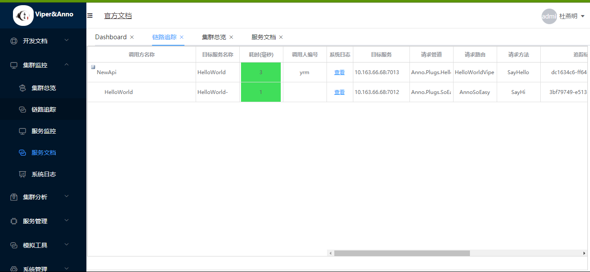This screenshot has width=590, height=272.
Task: Expand the 服务管理 menu chevron
Action: 67,221
